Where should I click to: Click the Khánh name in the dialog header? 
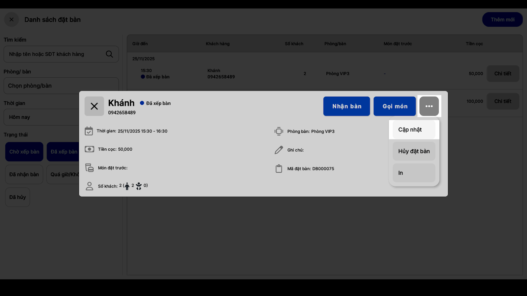coord(121,103)
